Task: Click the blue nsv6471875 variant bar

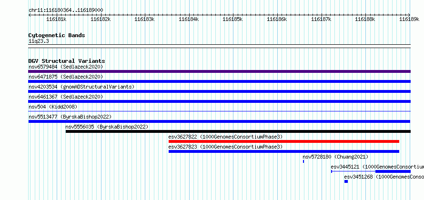Action: 219,81
